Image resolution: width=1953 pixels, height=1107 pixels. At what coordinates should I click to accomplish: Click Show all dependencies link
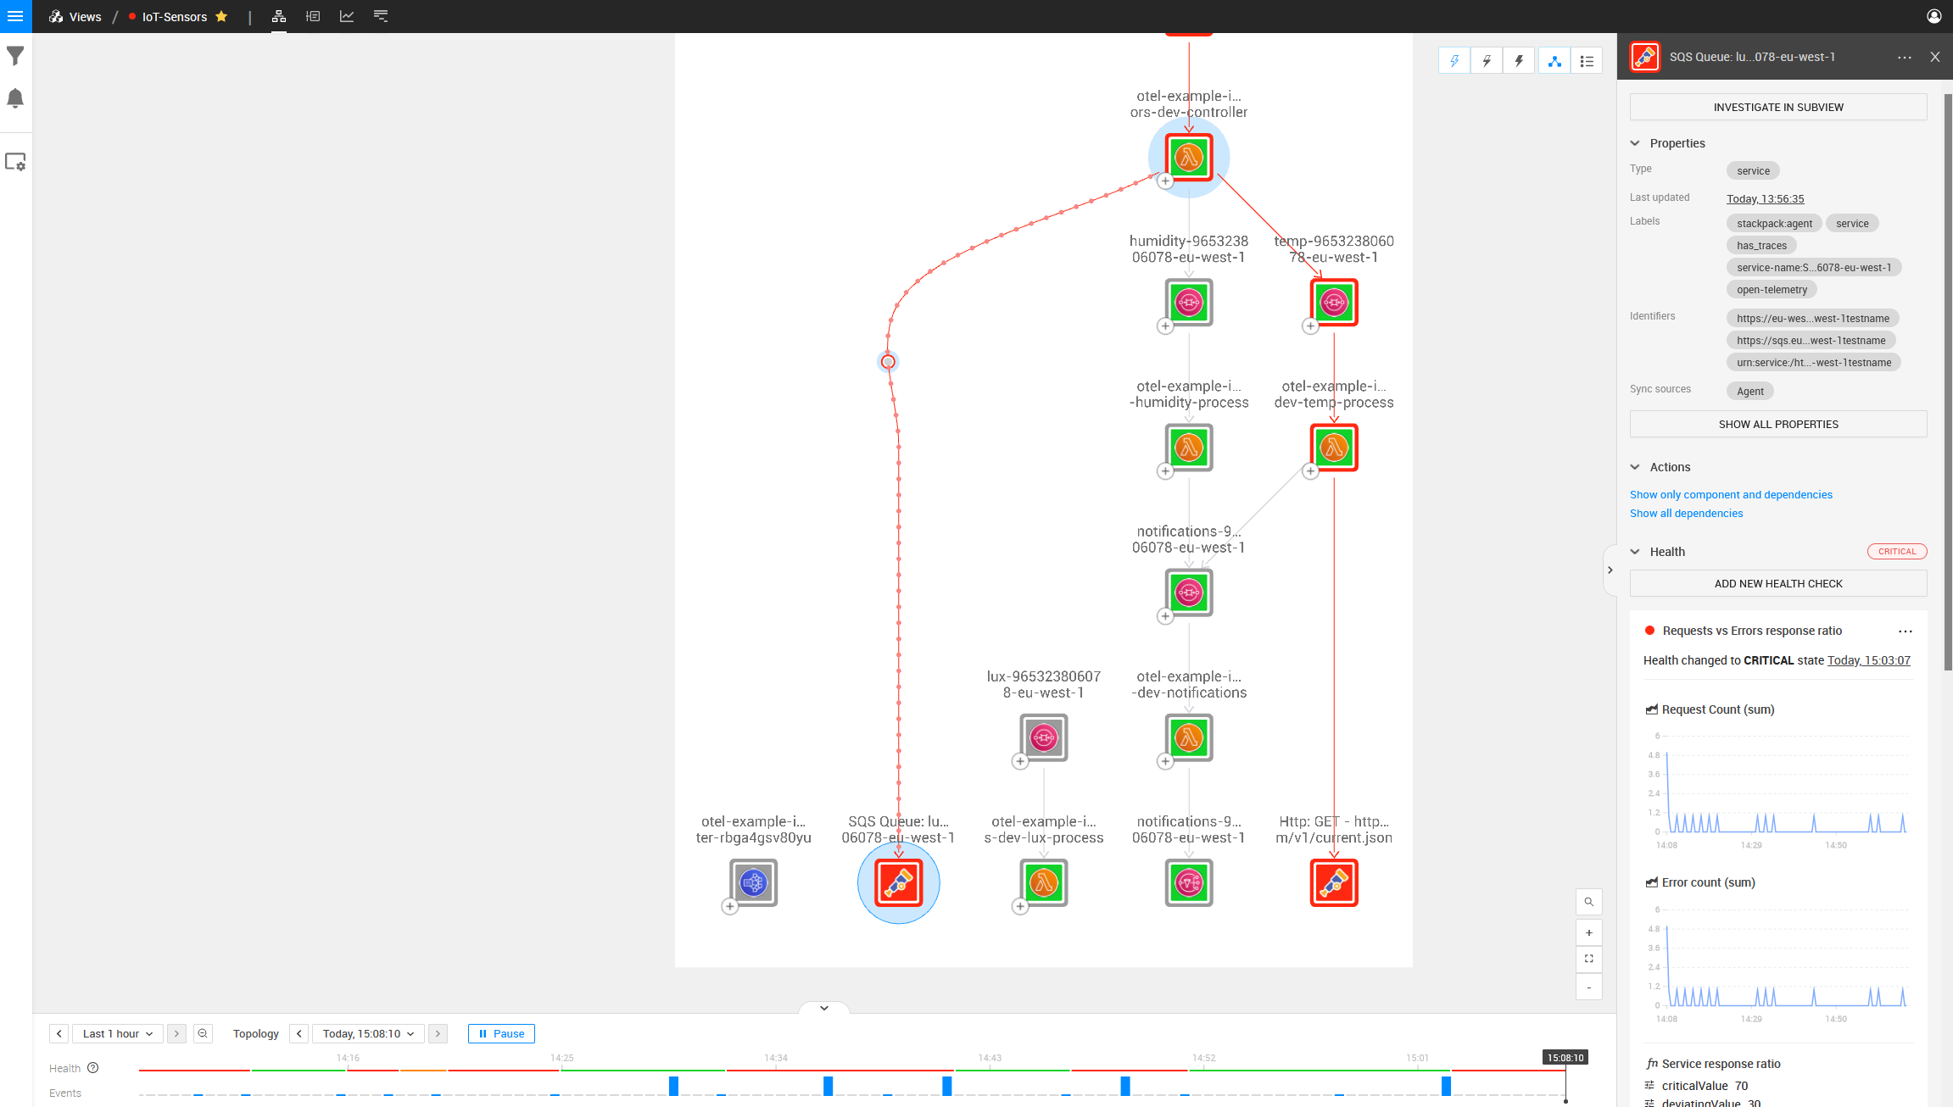click(1688, 514)
